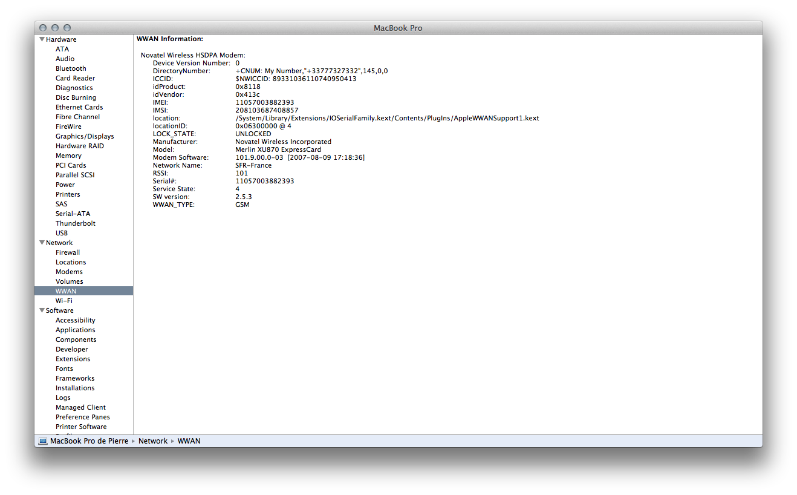Image resolution: width=797 pixels, height=495 pixels.
Task: Select Applications under Software
Action: pos(76,330)
